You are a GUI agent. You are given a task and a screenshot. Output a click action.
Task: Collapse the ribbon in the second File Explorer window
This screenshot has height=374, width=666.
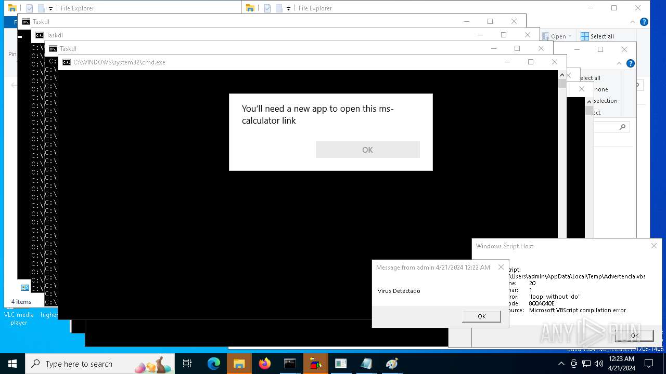point(619,63)
